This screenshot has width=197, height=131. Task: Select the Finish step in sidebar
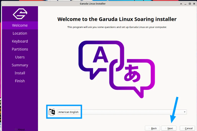click(20, 81)
